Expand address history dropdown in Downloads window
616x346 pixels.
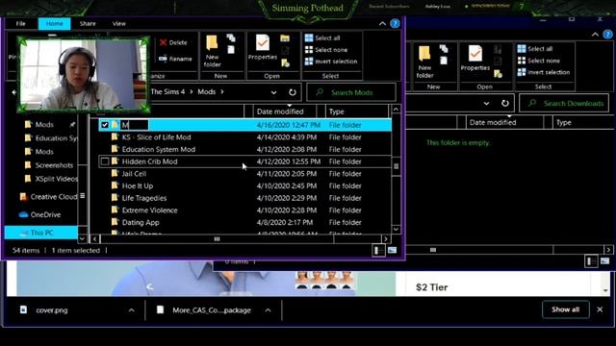486,103
